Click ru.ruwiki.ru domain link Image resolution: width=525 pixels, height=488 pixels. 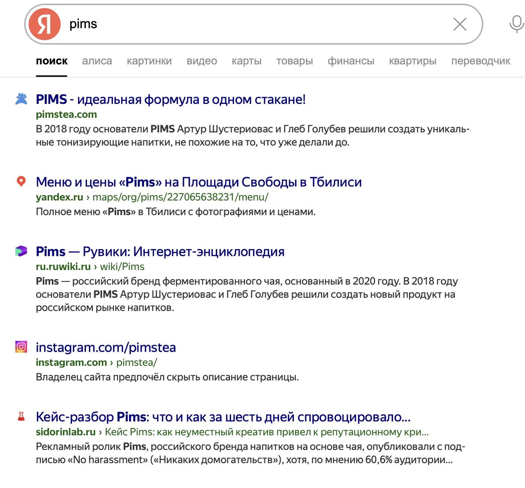click(63, 266)
